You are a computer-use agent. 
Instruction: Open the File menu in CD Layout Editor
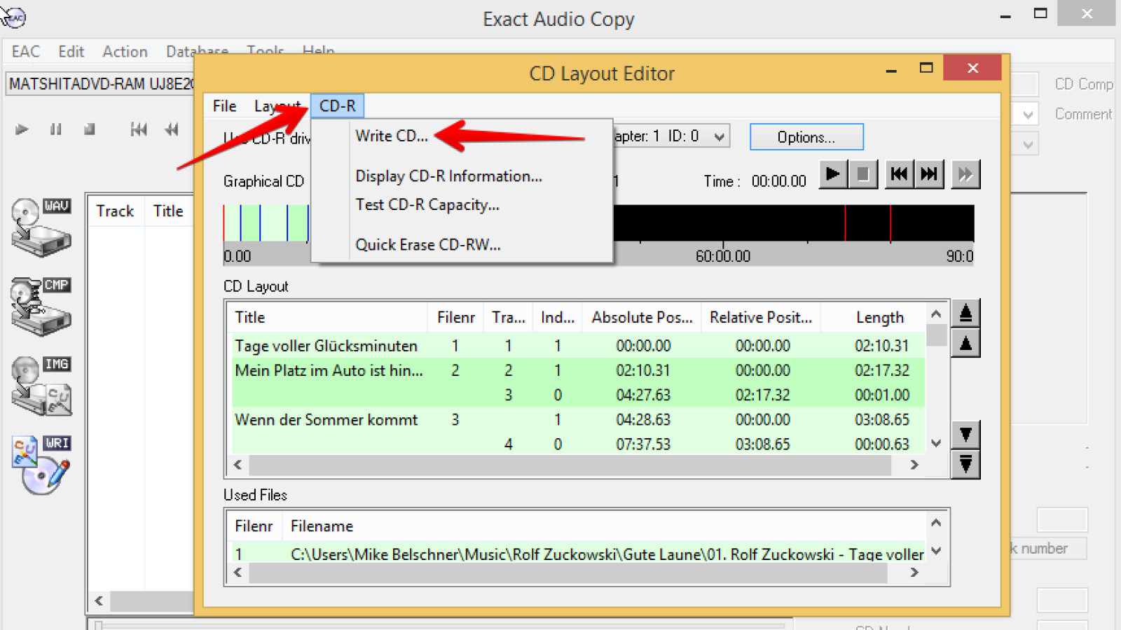223,106
